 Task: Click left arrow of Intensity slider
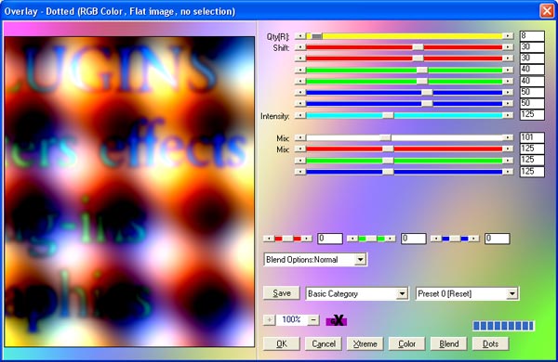(x=300, y=115)
